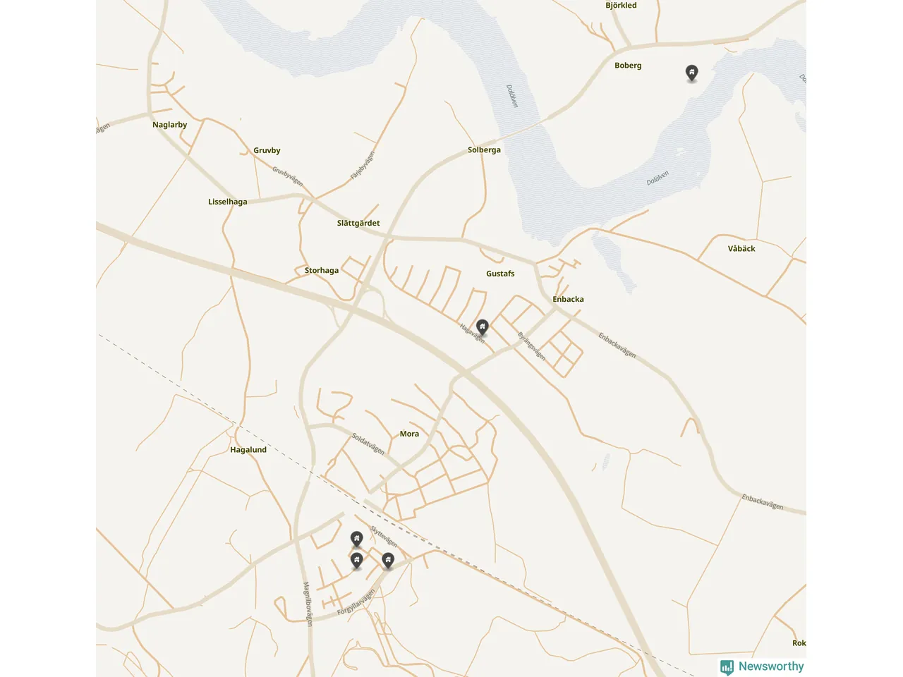Viewport: 903px width, 677px height.
Task: Click the Boberg place label
Action: point(628,66)
